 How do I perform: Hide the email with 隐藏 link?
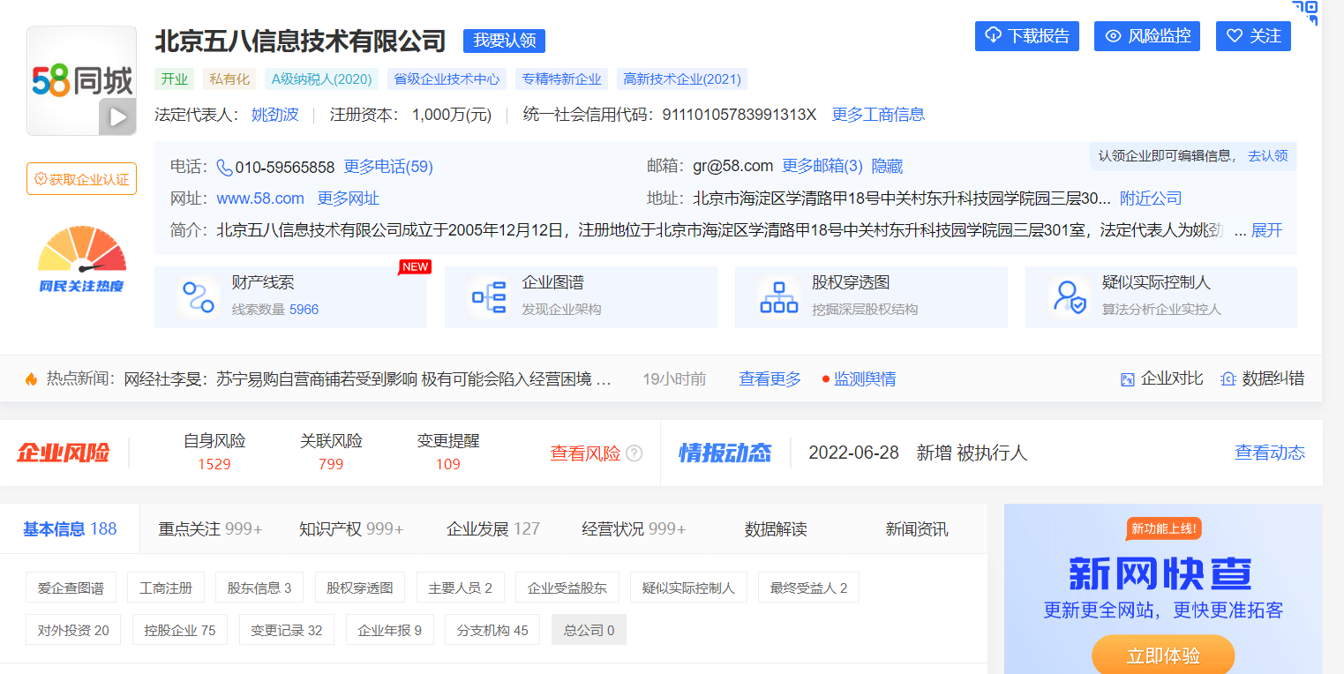[x=887, y=167]
